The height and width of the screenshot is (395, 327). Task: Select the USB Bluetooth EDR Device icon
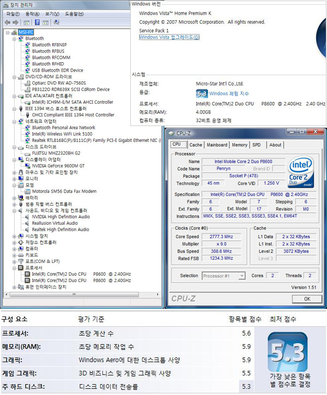(x=27, y=70)
